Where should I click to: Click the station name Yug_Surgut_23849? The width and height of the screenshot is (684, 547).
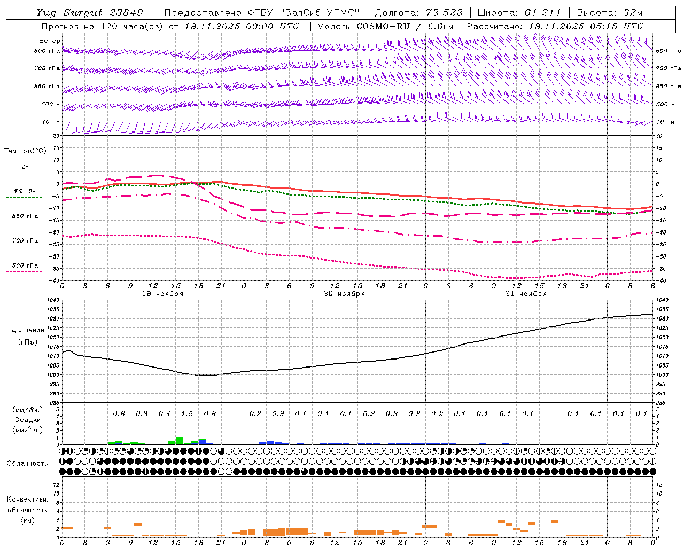pos(90,13)
